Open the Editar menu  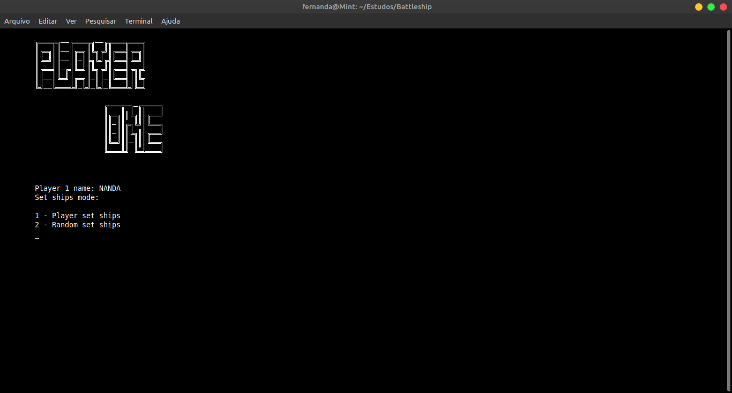[48, 21]
